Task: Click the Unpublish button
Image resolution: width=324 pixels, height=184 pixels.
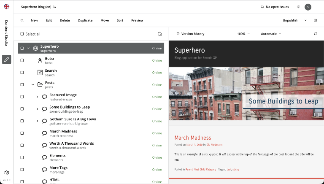Action: [291, 20]
